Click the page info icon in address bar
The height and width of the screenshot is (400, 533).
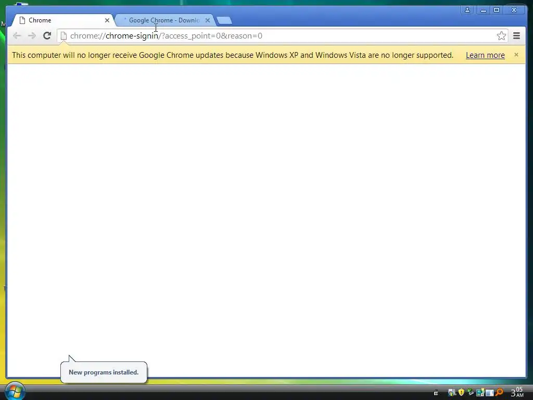(64, 36)
